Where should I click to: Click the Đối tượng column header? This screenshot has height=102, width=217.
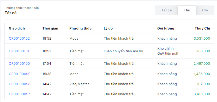coord(166,28)
